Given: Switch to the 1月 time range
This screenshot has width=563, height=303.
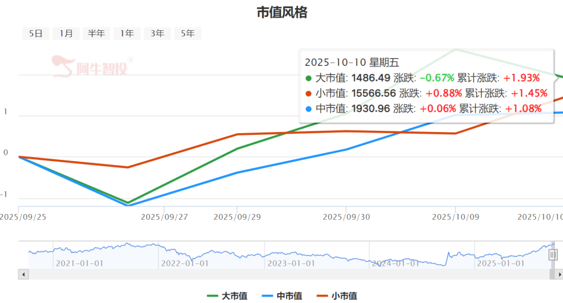Looking at the screenshot, I should coord(66,34).
